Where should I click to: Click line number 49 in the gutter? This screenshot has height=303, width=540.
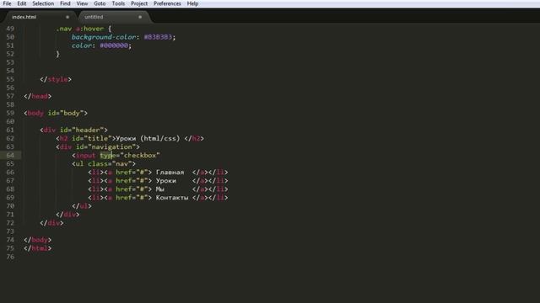pyautogui.click(x=10, y=29)
